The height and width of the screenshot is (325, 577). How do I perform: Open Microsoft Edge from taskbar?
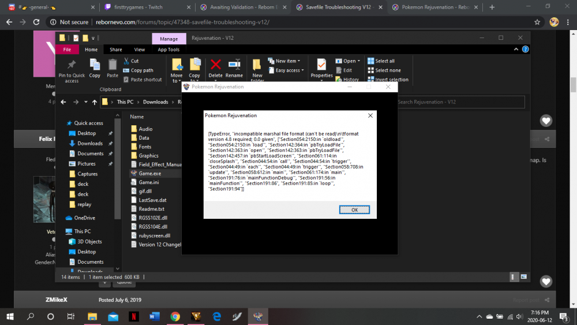(217, 316)
